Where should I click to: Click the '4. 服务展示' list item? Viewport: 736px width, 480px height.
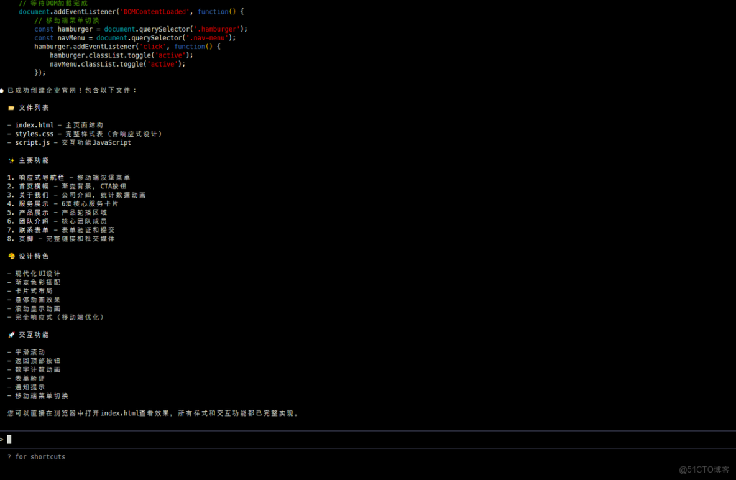(63, 205)
